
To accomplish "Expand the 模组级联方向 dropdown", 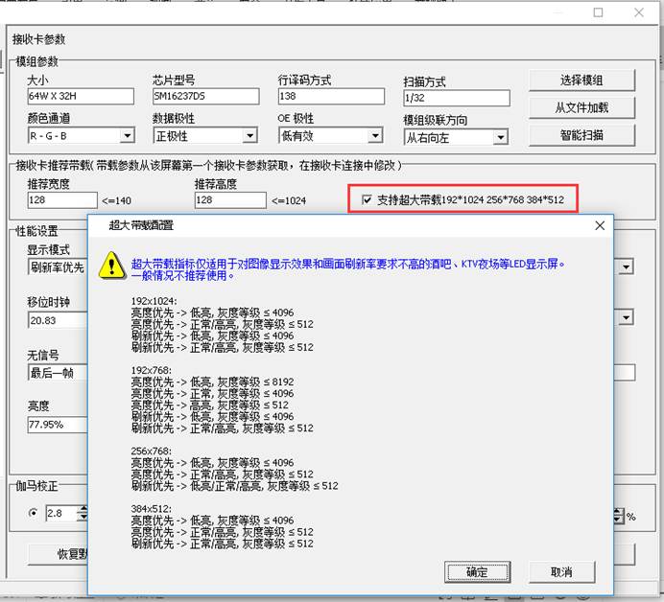I will point(500,138).
